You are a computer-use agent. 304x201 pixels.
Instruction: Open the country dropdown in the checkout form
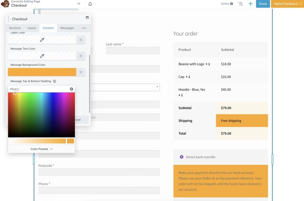tap(157, 87)
